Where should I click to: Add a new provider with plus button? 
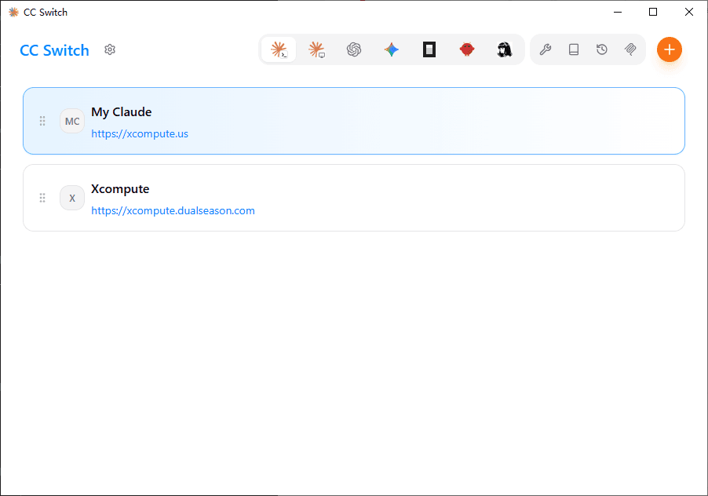coord(670,49)
